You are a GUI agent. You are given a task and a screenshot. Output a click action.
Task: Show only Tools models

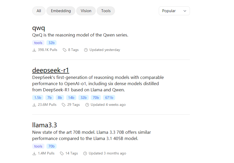[106, 11]
